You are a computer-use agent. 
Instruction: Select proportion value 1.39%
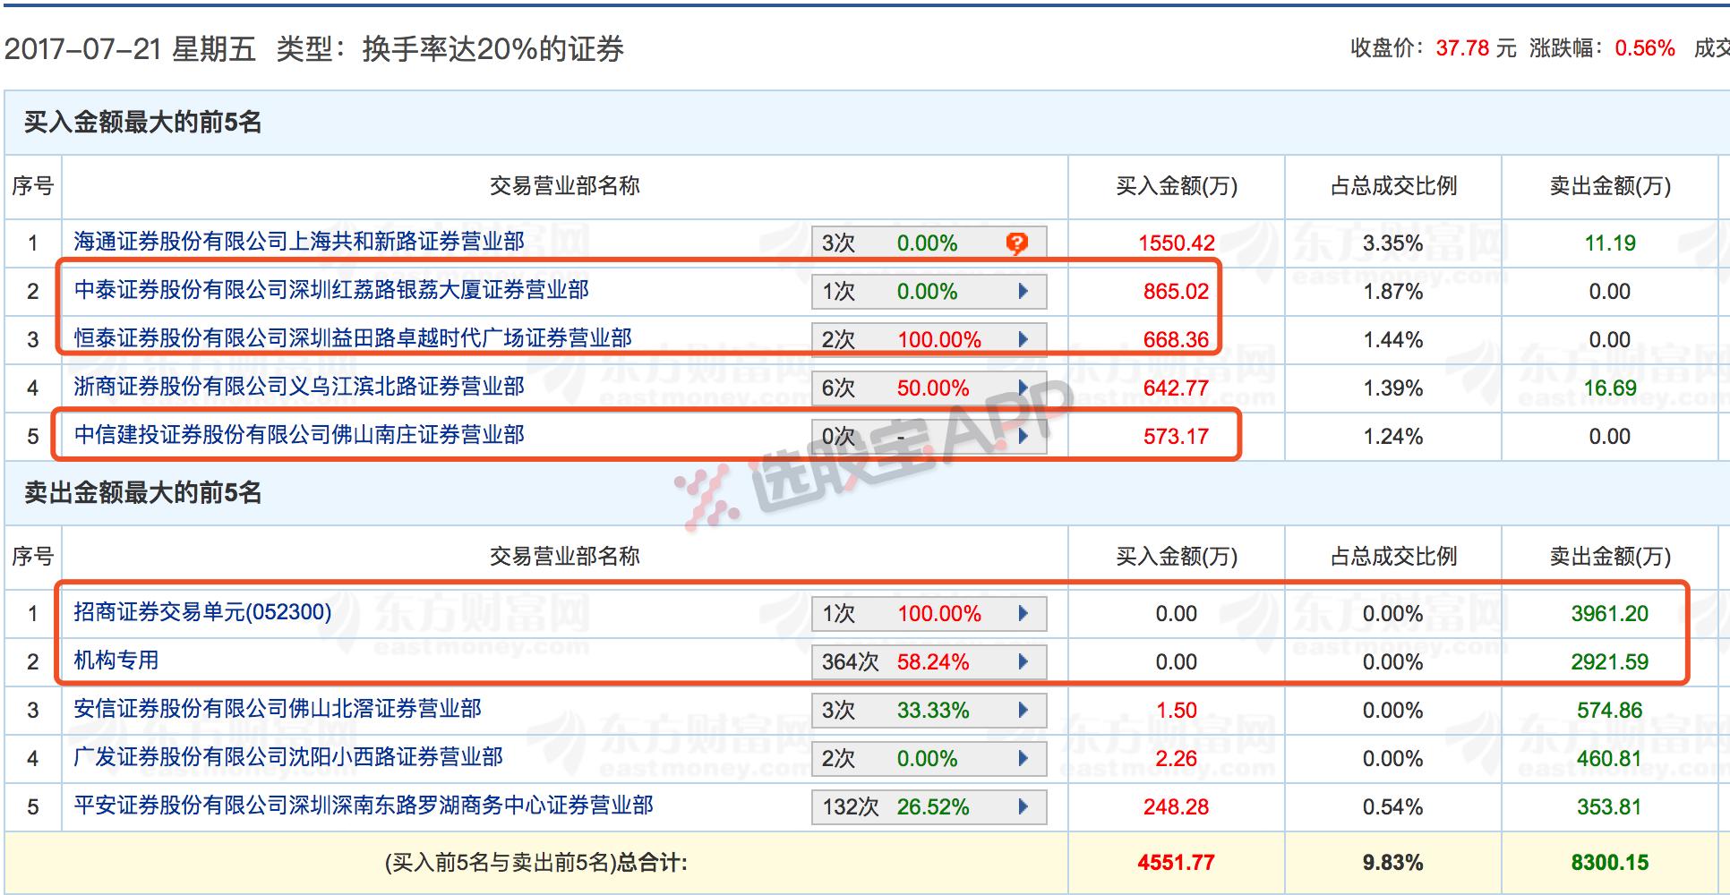pyautogui.click(x=1393, y=388)
